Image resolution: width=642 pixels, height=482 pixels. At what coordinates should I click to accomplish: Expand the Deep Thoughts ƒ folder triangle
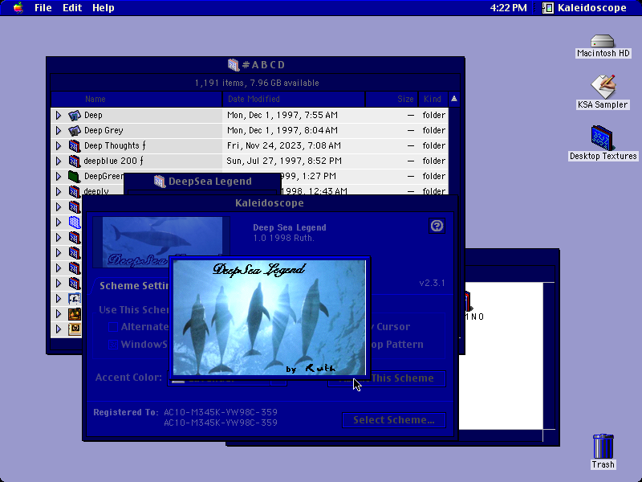[x=59, y=145]
